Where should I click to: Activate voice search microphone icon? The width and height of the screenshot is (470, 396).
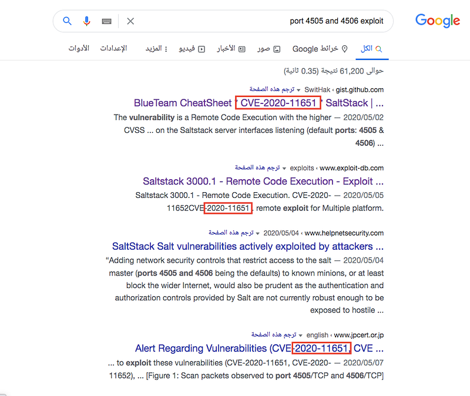click(87, 21)
